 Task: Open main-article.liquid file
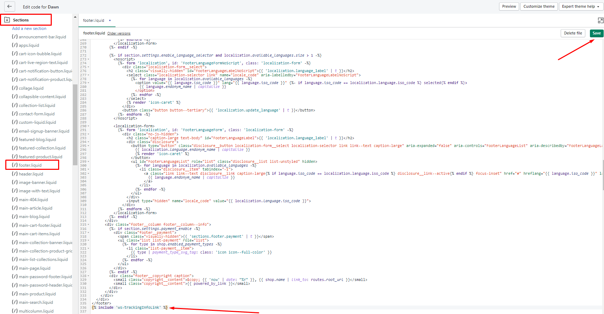(x=36, y=208)
